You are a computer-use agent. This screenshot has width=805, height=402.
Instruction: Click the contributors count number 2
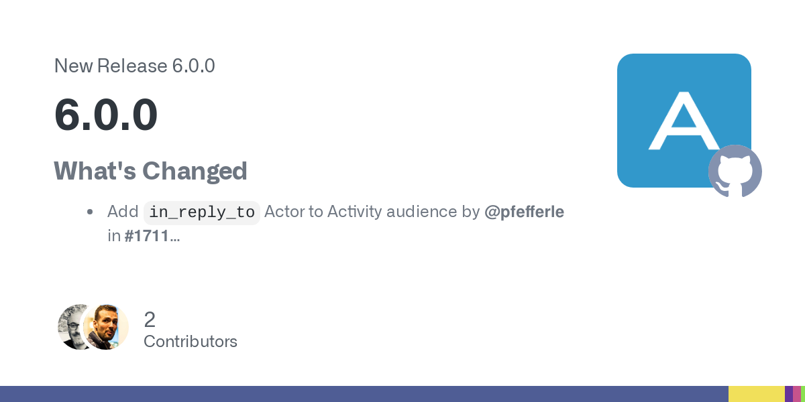pos(150,319)
